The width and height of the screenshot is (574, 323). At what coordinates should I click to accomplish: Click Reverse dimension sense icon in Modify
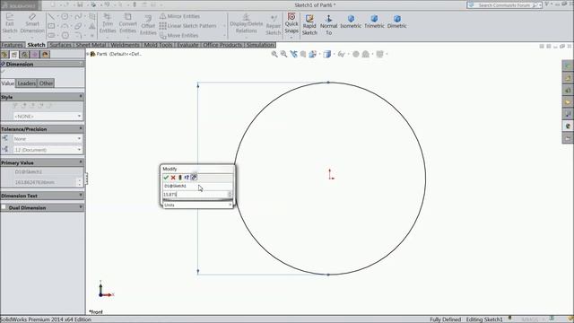[x=187, y=178]
